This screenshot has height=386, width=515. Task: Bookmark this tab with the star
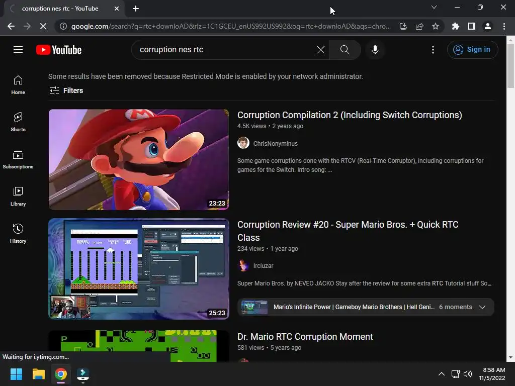[436, 26]
